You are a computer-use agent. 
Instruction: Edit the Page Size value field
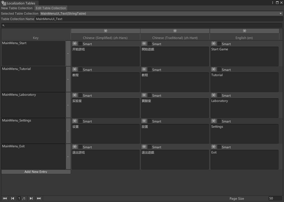(275, 198)
